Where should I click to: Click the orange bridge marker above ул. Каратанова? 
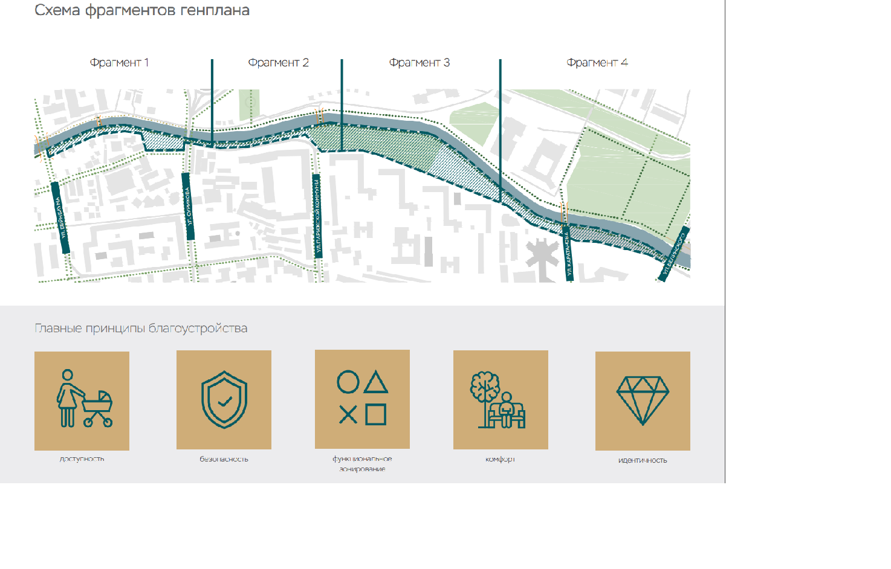coord(563,211)
